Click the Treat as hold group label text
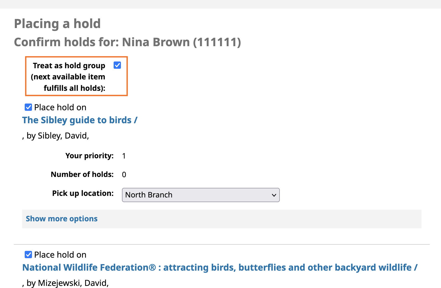Viewport: 441px width, 288px height. point(69,77)
